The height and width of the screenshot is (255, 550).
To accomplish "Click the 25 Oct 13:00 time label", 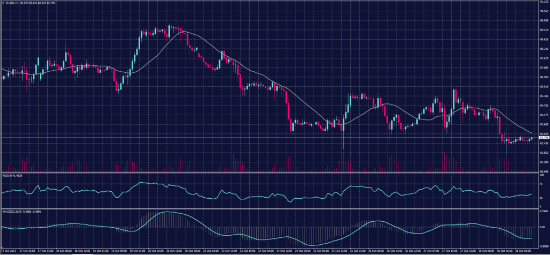I will coord(340,250).
